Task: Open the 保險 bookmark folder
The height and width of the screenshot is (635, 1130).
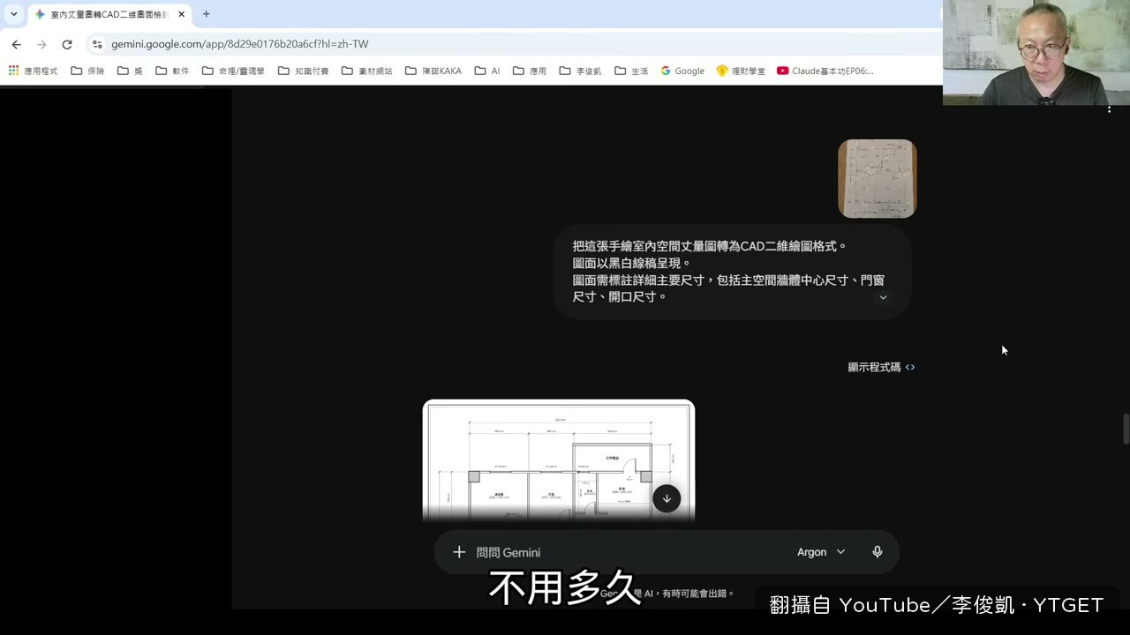Action: tap(87, 71)
